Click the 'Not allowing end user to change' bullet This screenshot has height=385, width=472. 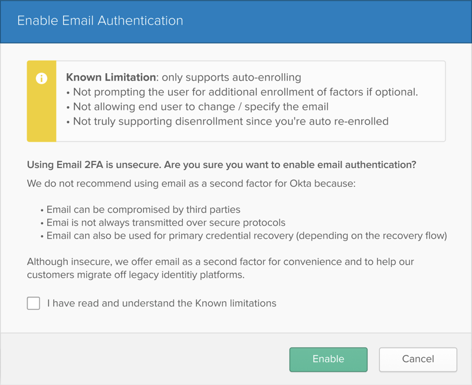(198, 107)
